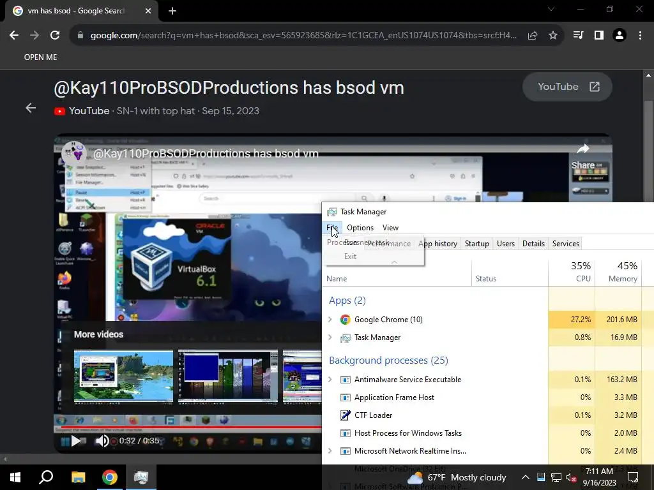This screenshot has height=490, width=654.
Task: Click the Task Manager taskbar icon
Action: 141,477
